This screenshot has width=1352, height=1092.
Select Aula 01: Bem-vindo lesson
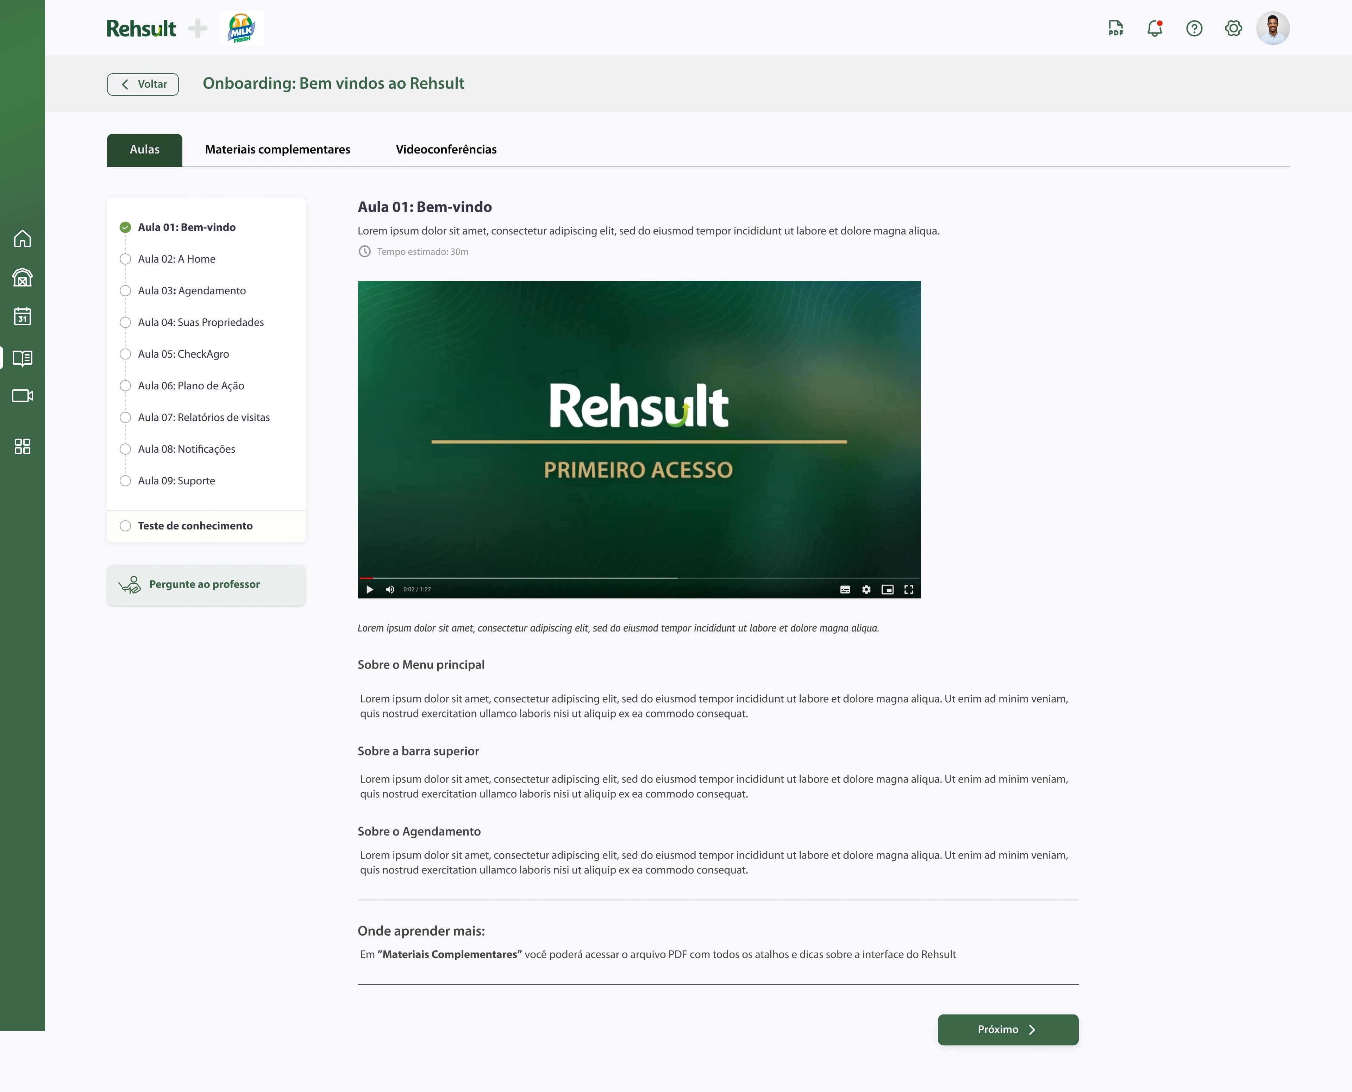pos(187,227)
